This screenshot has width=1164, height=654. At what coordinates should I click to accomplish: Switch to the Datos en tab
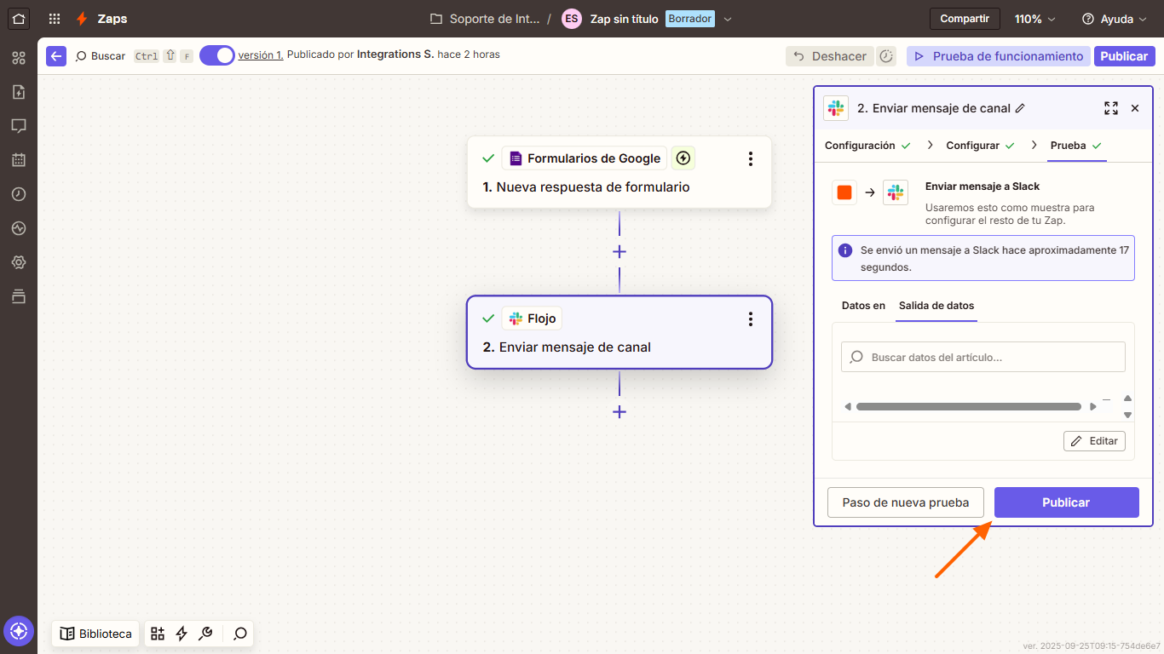[863, 307]
